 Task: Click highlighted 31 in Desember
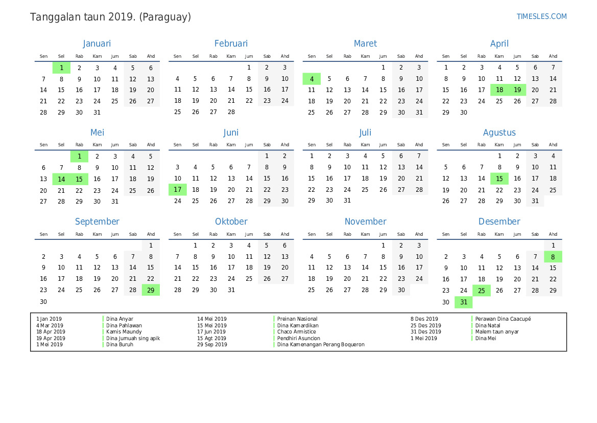(x=463, y=302)
